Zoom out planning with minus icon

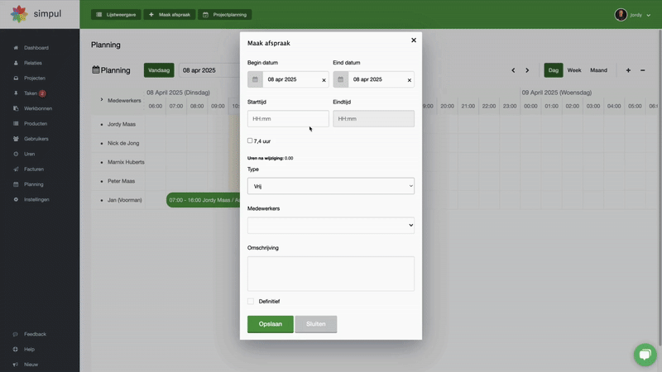click(x=643, y=70)
